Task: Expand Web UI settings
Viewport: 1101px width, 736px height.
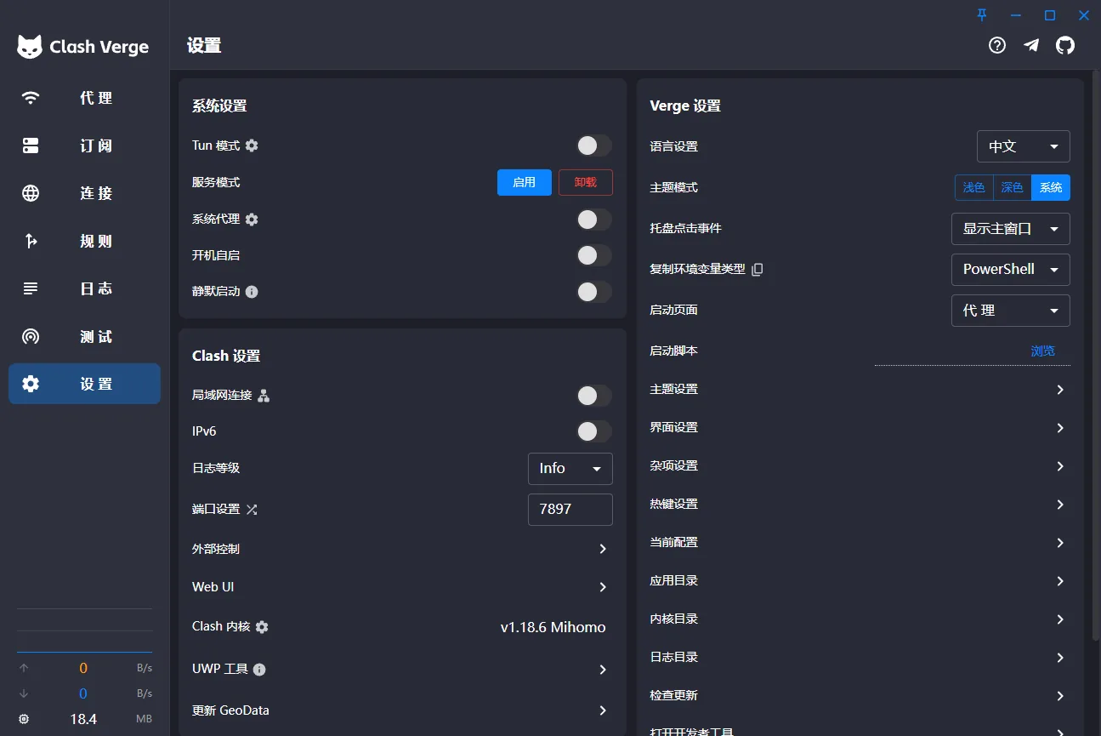Action: [x=402, y=587]
